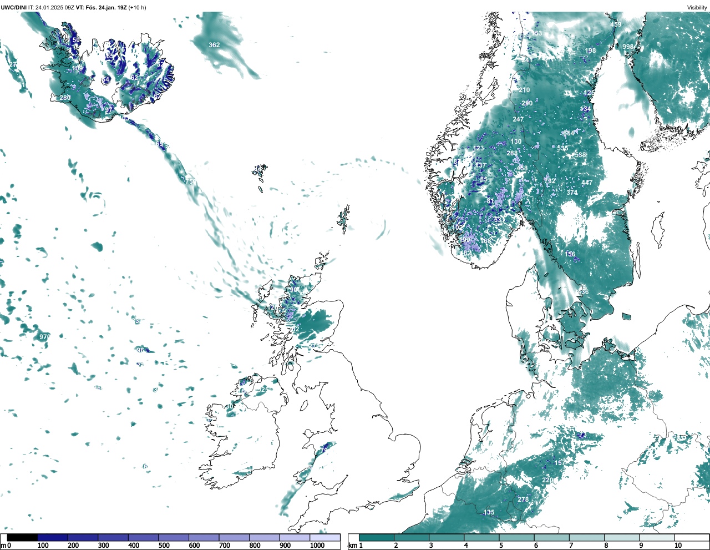This screenshot has height=550, width=710.
Task: Click the "447" value over Sweden
Action: (x=587, y=183)
